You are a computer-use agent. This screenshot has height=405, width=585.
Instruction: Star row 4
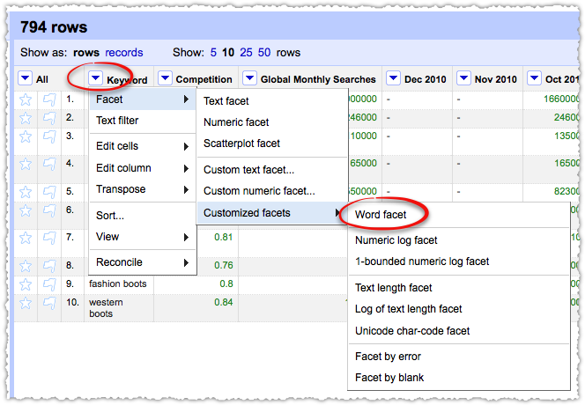point(26,164)
